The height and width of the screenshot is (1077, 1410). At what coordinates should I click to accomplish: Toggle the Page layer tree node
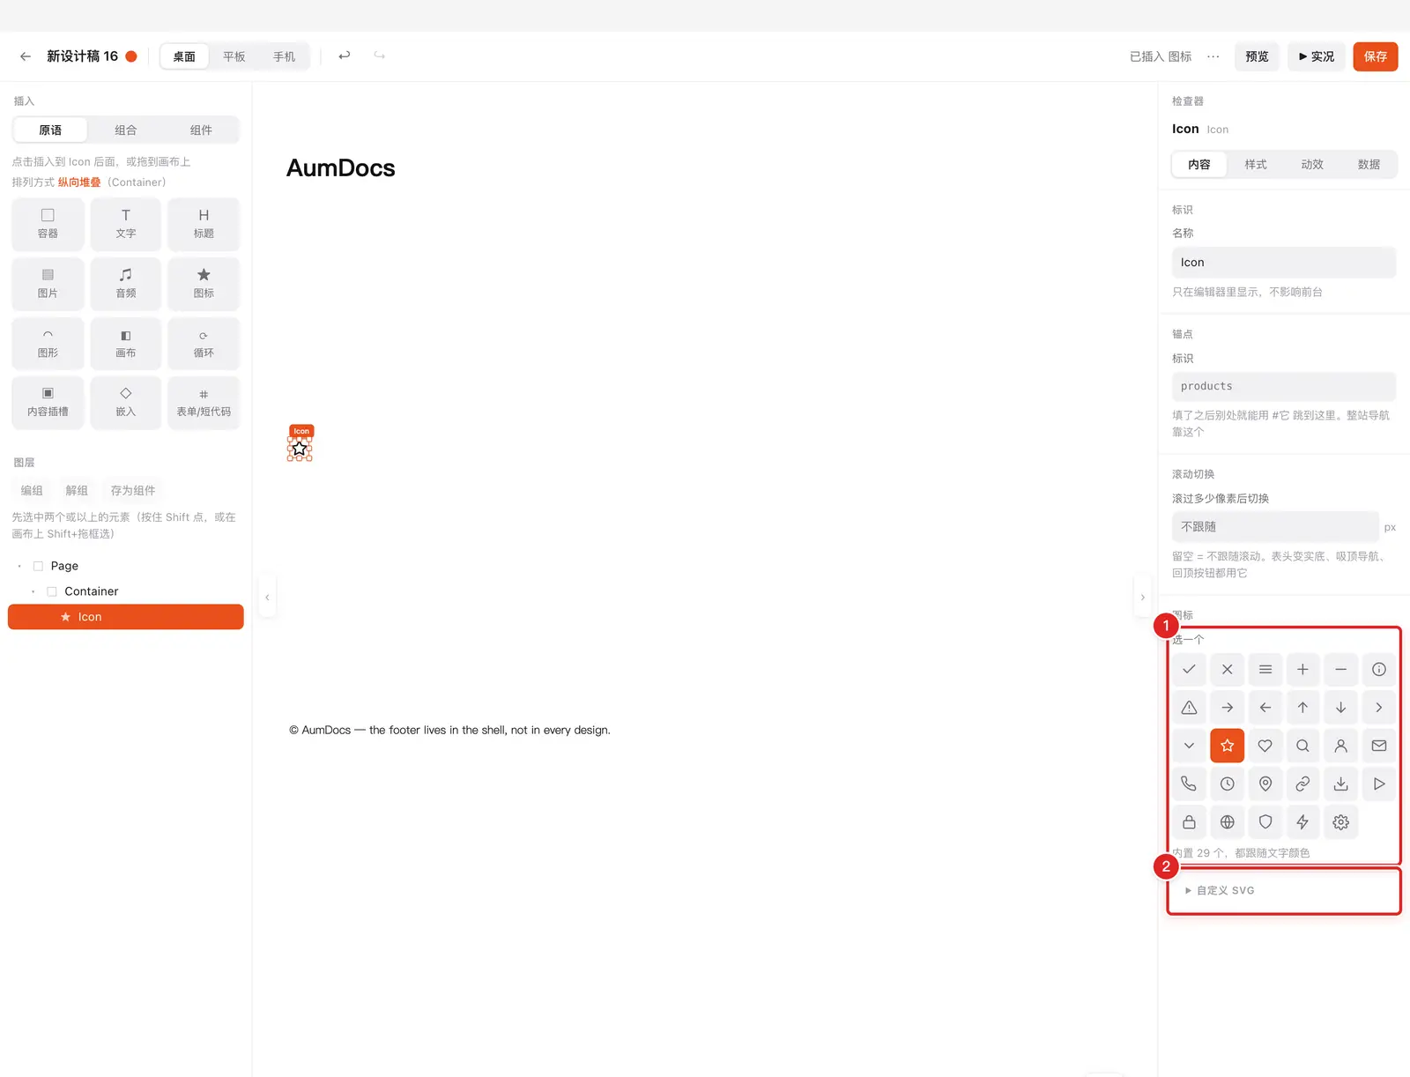tap(19, 566)
